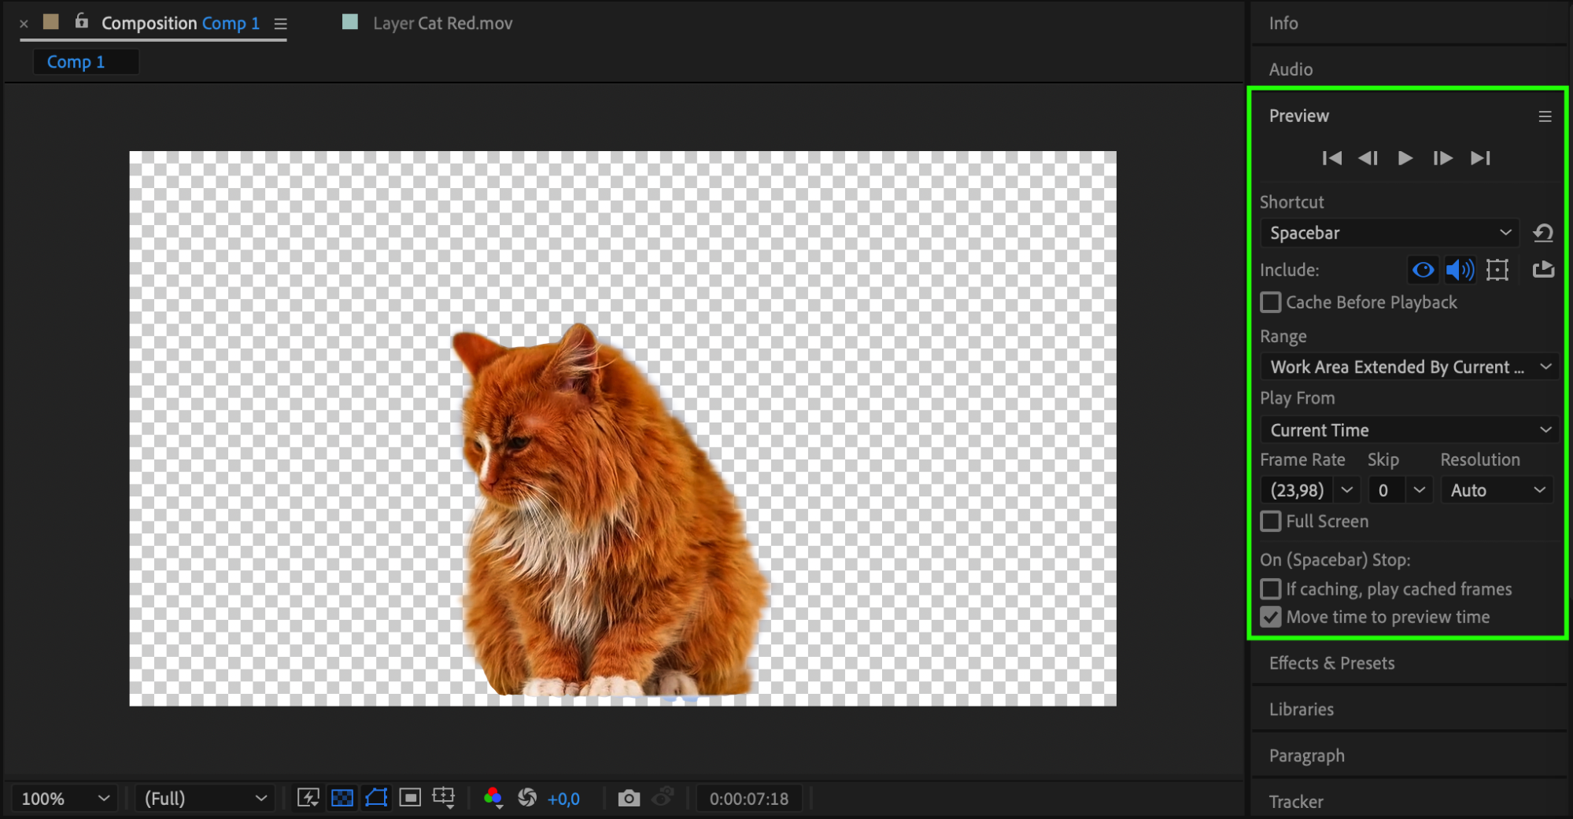The height and width of the screenshot is (819, 1573).
Task: Click the Reset Exposure icon
Action: [527, 798]
